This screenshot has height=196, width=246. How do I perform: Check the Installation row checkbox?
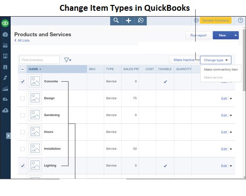(x=23, y=149)
